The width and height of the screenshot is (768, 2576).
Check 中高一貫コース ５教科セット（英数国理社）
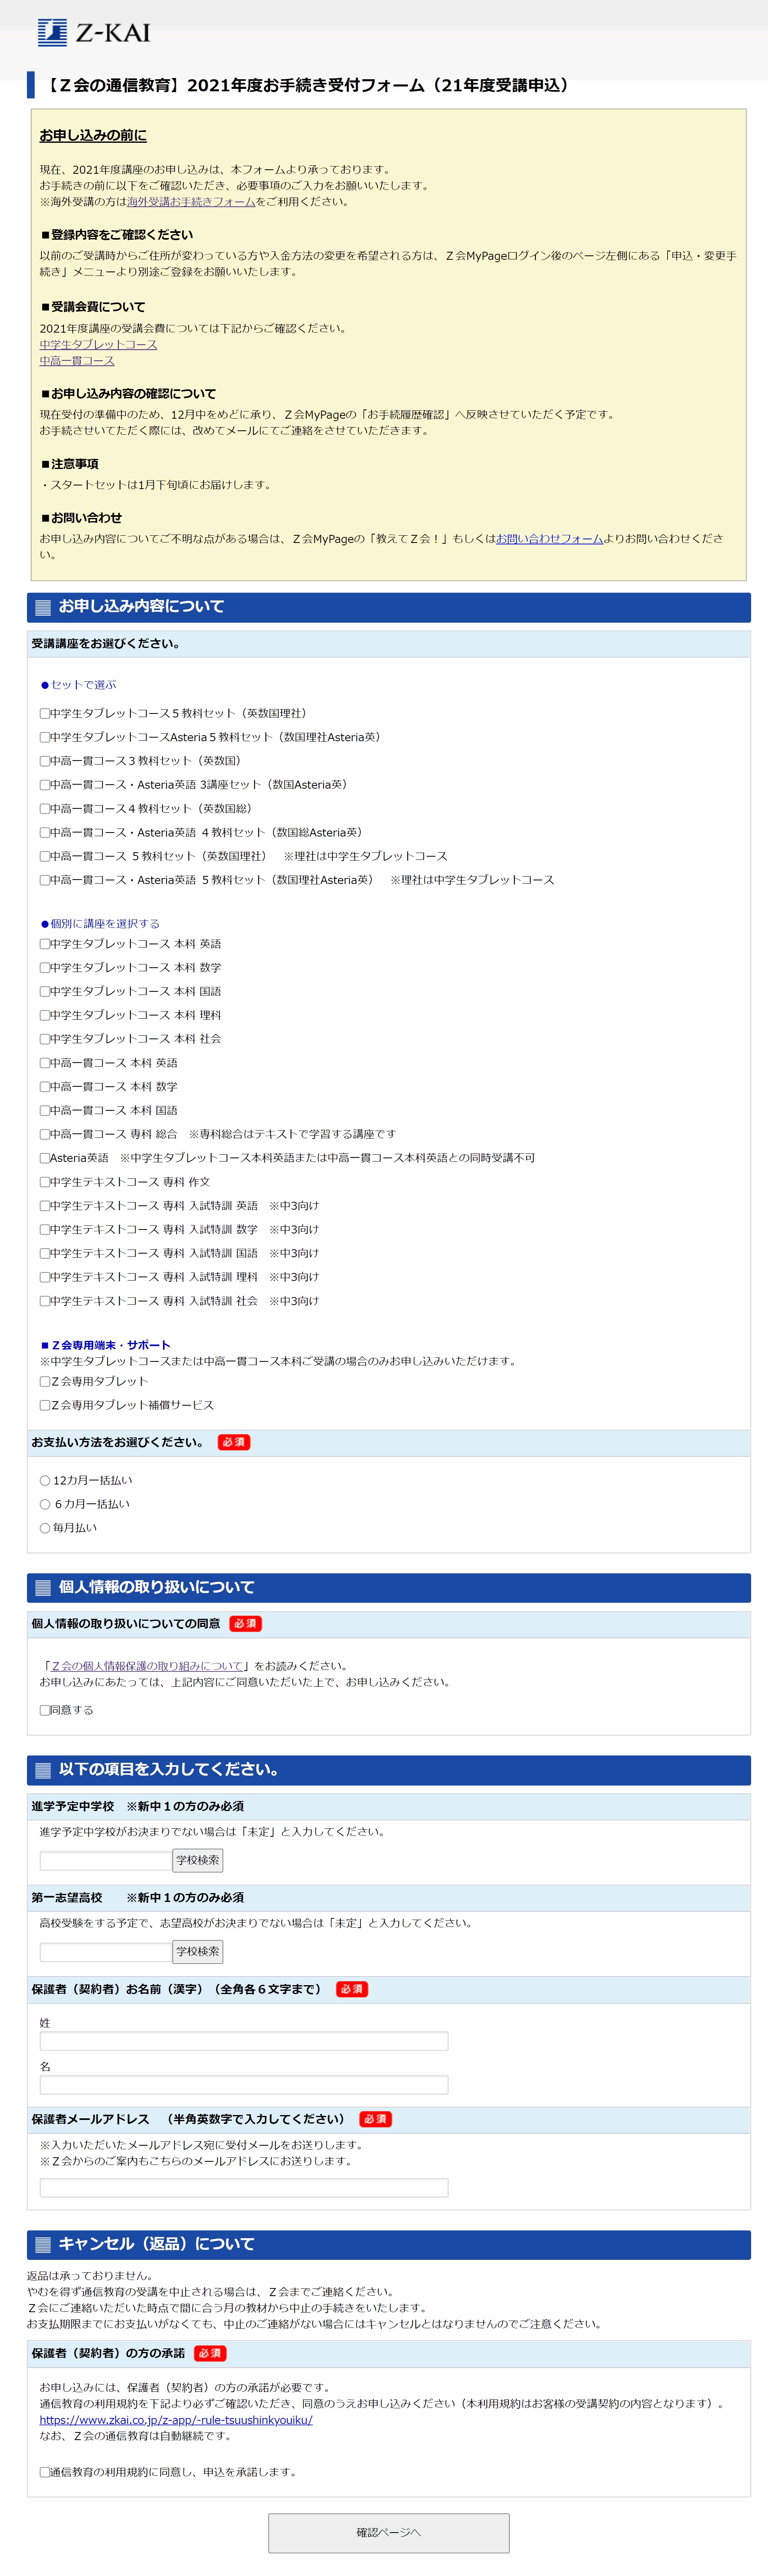coord(45,857)
